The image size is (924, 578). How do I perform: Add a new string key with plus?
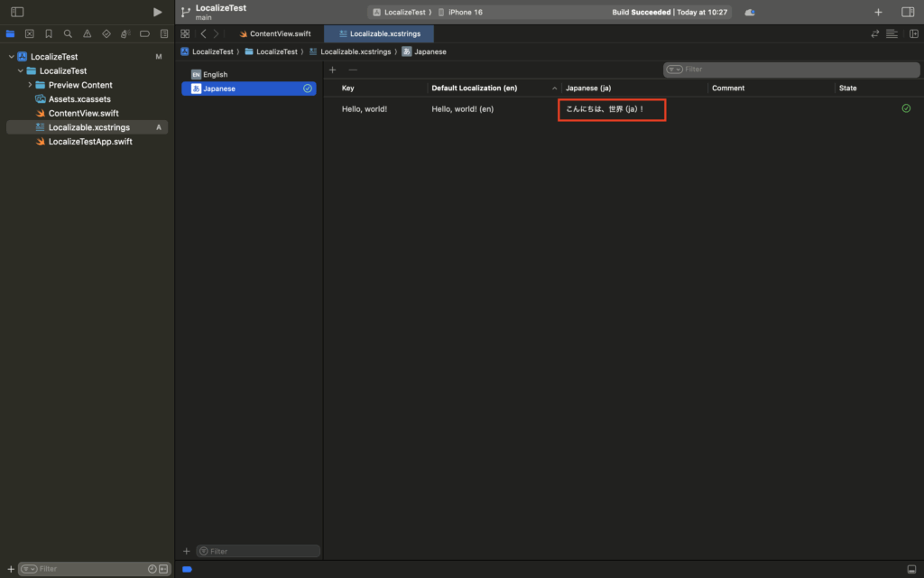pyautogui.click(x=332, y=70)
